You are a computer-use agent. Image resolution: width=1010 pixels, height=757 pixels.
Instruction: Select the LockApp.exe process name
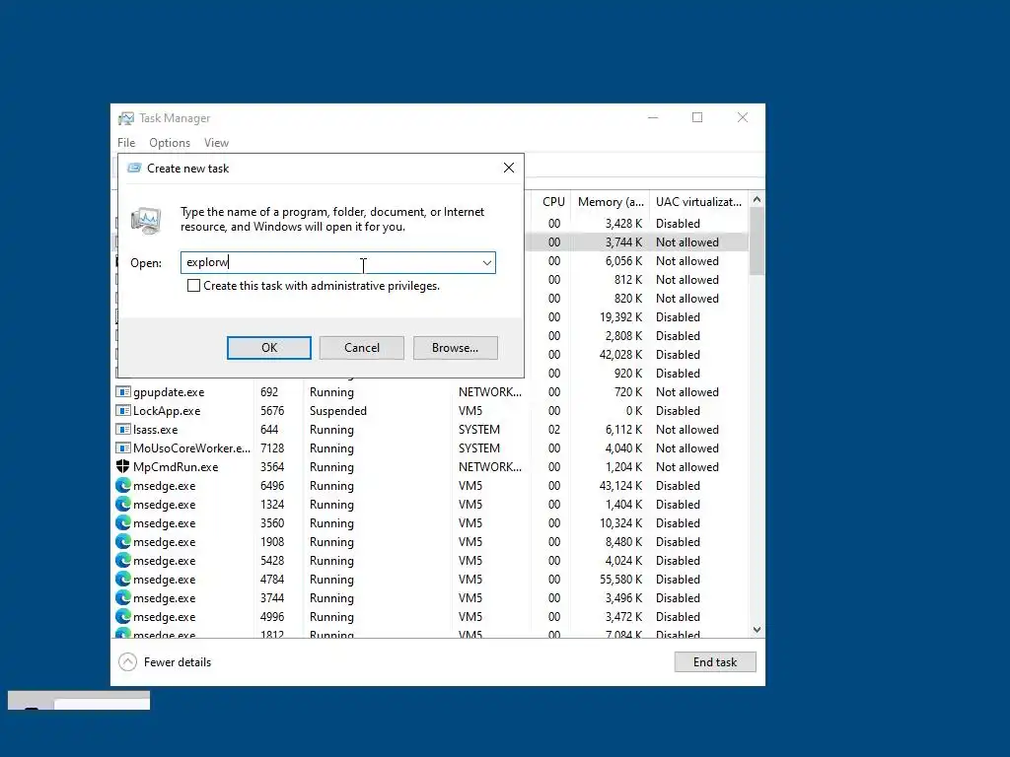tap(167, 411)
